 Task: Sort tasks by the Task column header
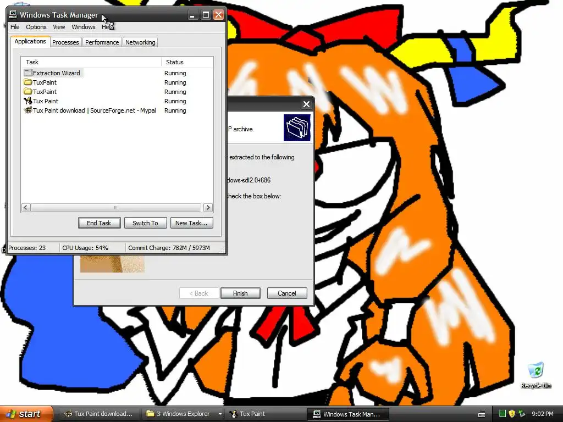[91, 62]
